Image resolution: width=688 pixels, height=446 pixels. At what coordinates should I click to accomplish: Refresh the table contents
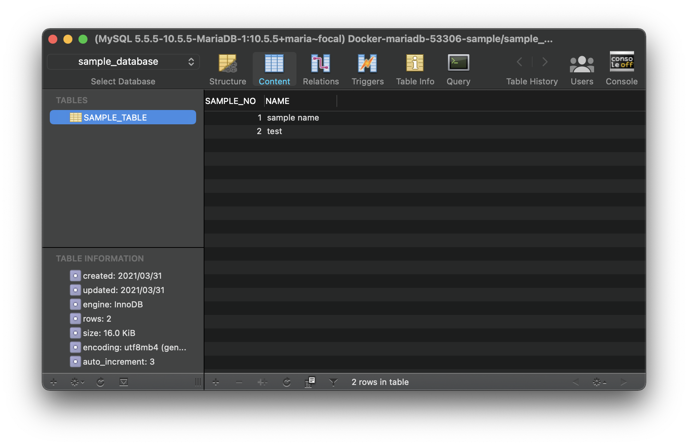point(287,382)
